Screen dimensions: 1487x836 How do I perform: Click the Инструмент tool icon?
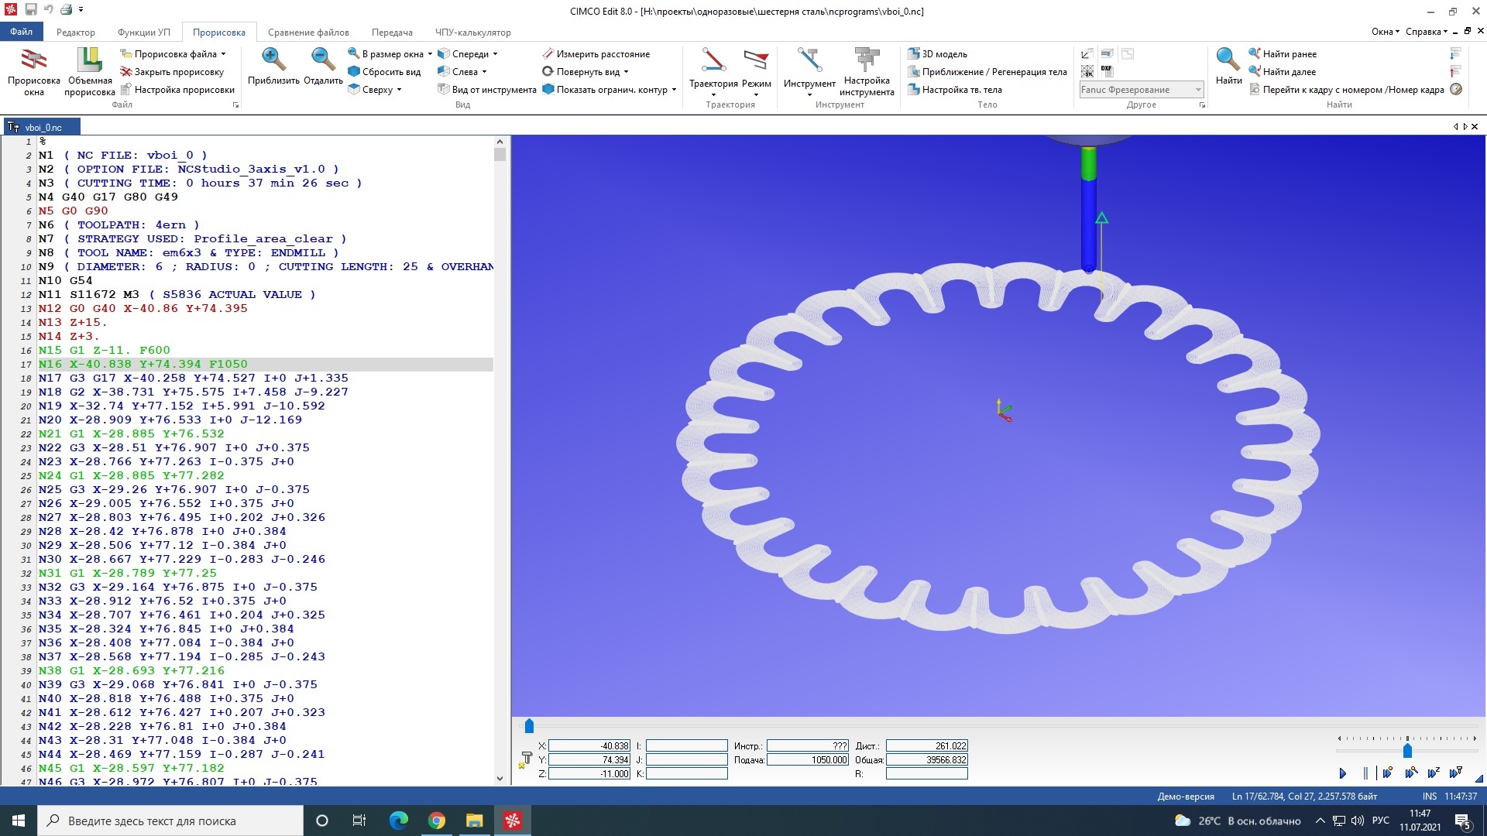tap(809, 60)
